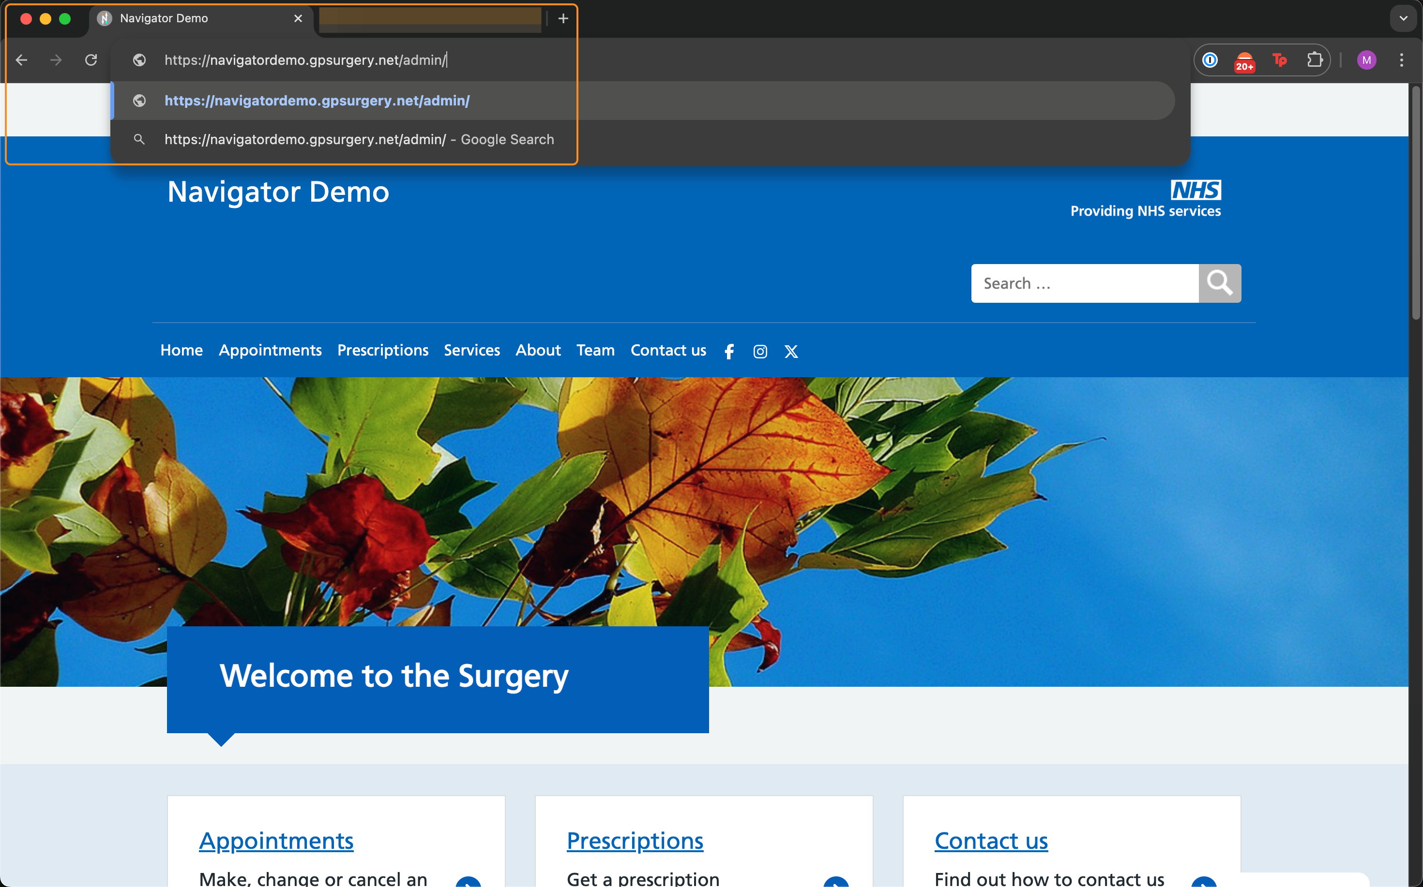Viewport: 1423px width, 887px height.
Task: Visit the Instagram page icon
Action: (760, 352)
